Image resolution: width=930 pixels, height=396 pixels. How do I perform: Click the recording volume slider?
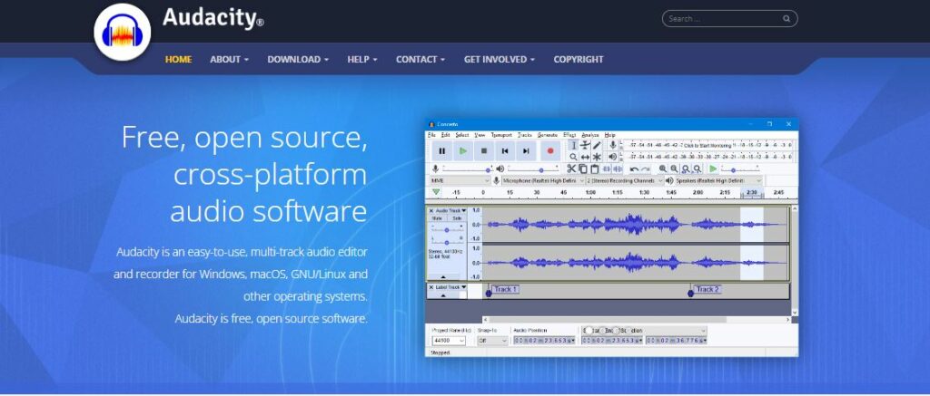[x=468, y=169]
